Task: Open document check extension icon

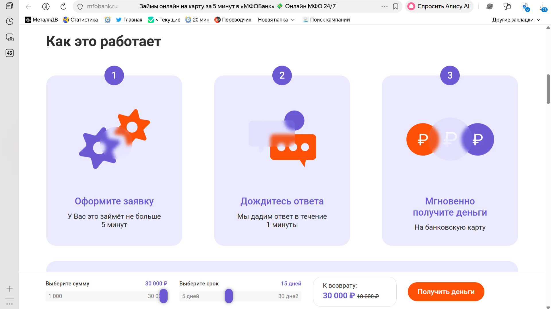Action: 525,7
